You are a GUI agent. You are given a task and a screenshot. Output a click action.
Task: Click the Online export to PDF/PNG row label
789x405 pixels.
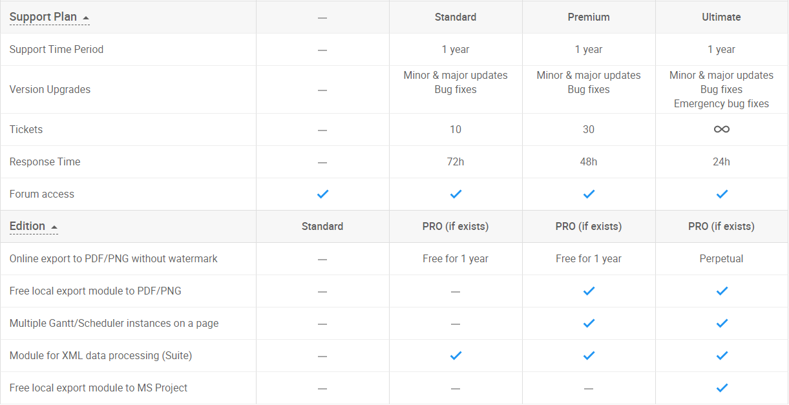pyautogui.click(x=114, y=258)
